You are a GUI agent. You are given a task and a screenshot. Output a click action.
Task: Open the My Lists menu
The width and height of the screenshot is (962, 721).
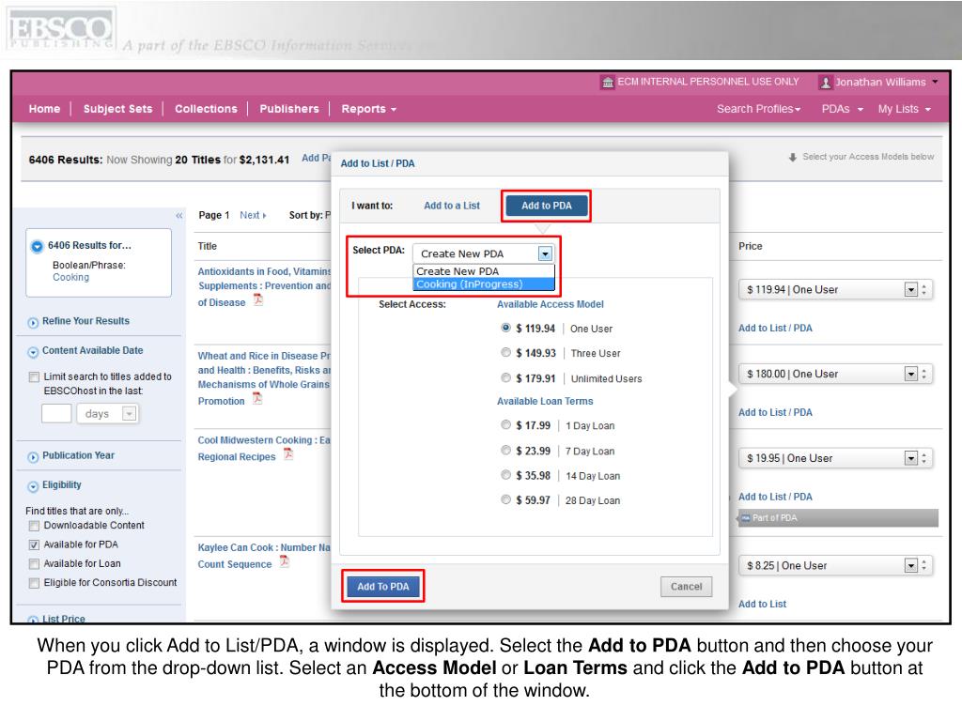click(904, 109)
